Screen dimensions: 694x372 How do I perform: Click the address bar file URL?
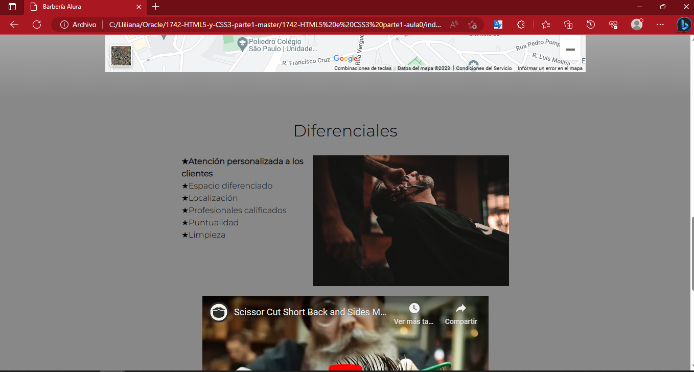point(275,25)
